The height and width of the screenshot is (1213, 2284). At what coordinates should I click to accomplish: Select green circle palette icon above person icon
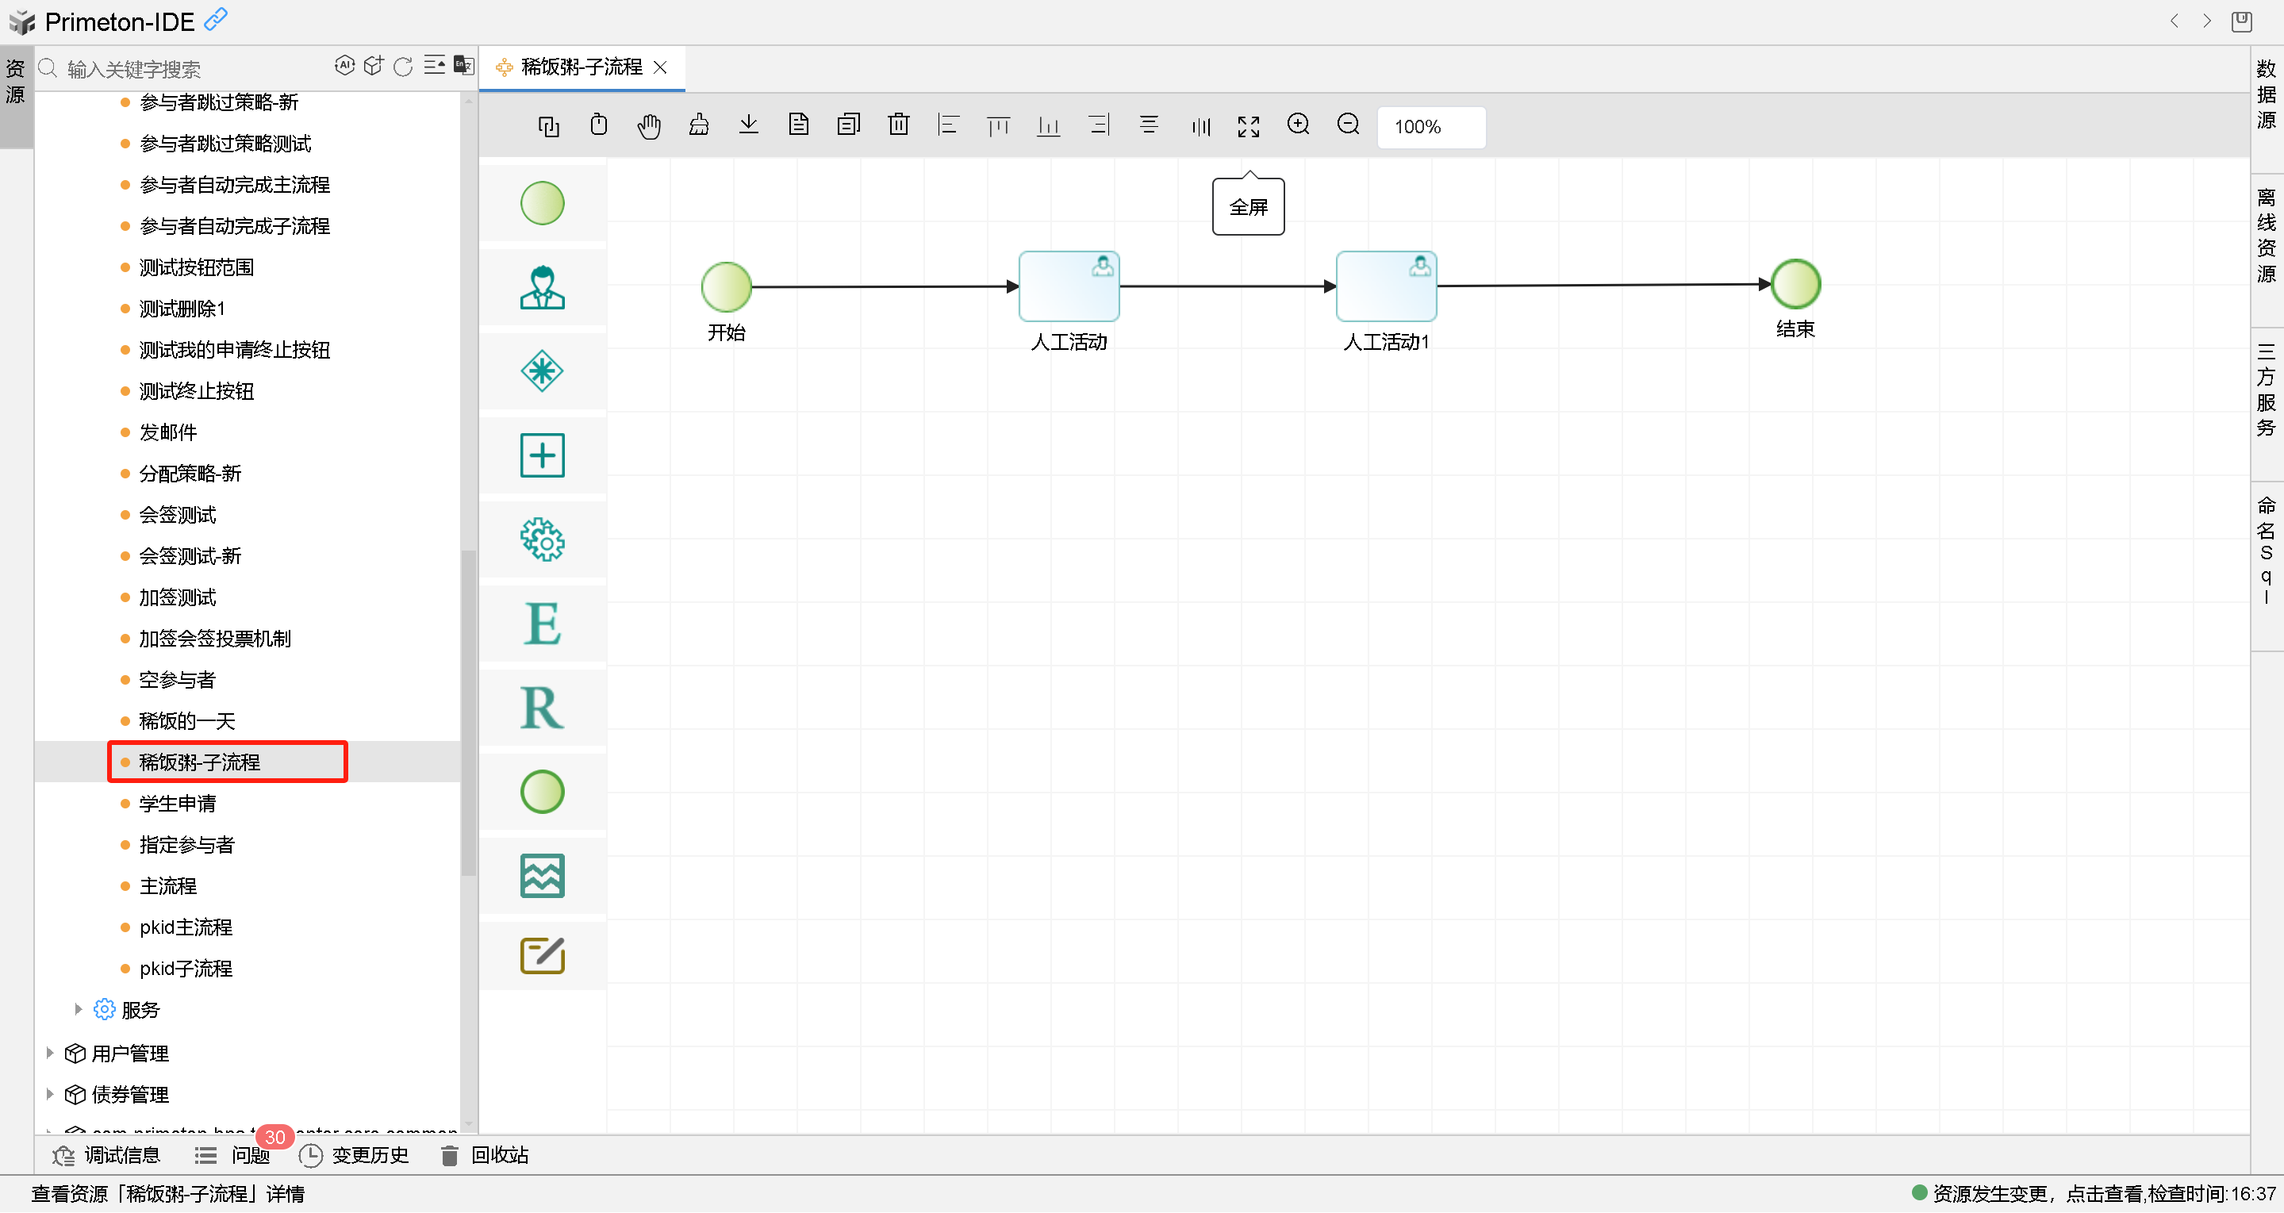coord(542,203)
